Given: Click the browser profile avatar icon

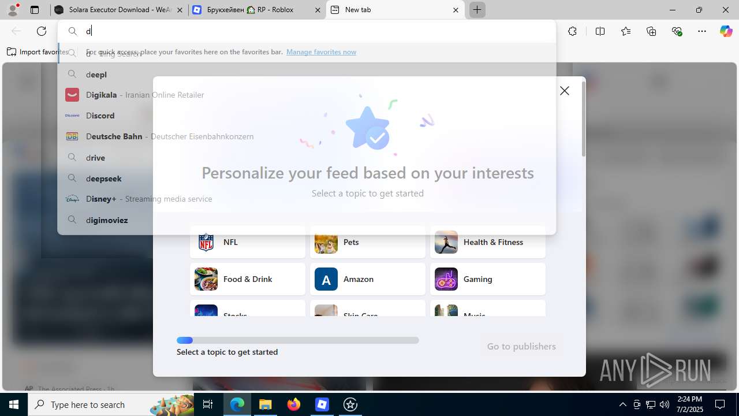Looking at the screenshot, I should point(13,10).
